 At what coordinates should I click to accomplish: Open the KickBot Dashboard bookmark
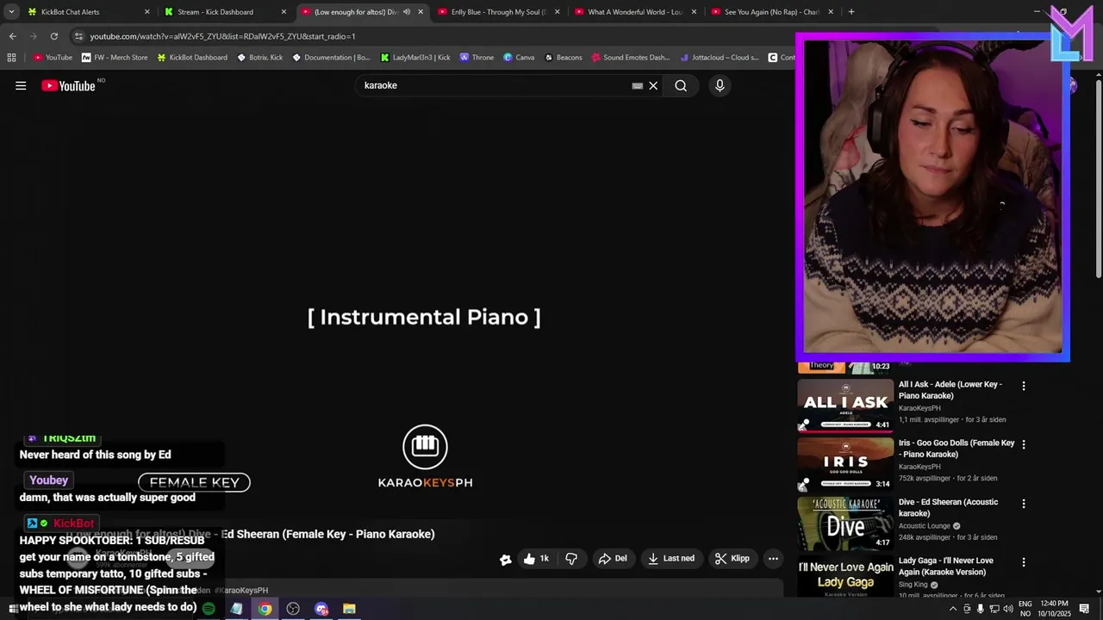point(191,58)
